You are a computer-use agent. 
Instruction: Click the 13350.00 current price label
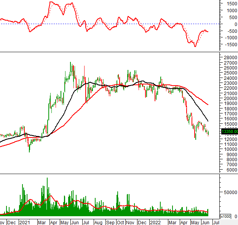click(x=229, y=132)
